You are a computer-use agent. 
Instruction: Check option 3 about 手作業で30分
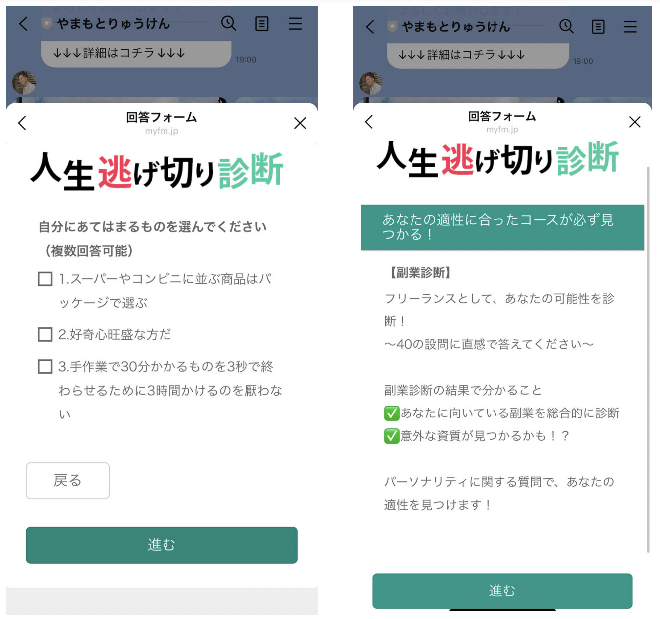tap(45, 367)
